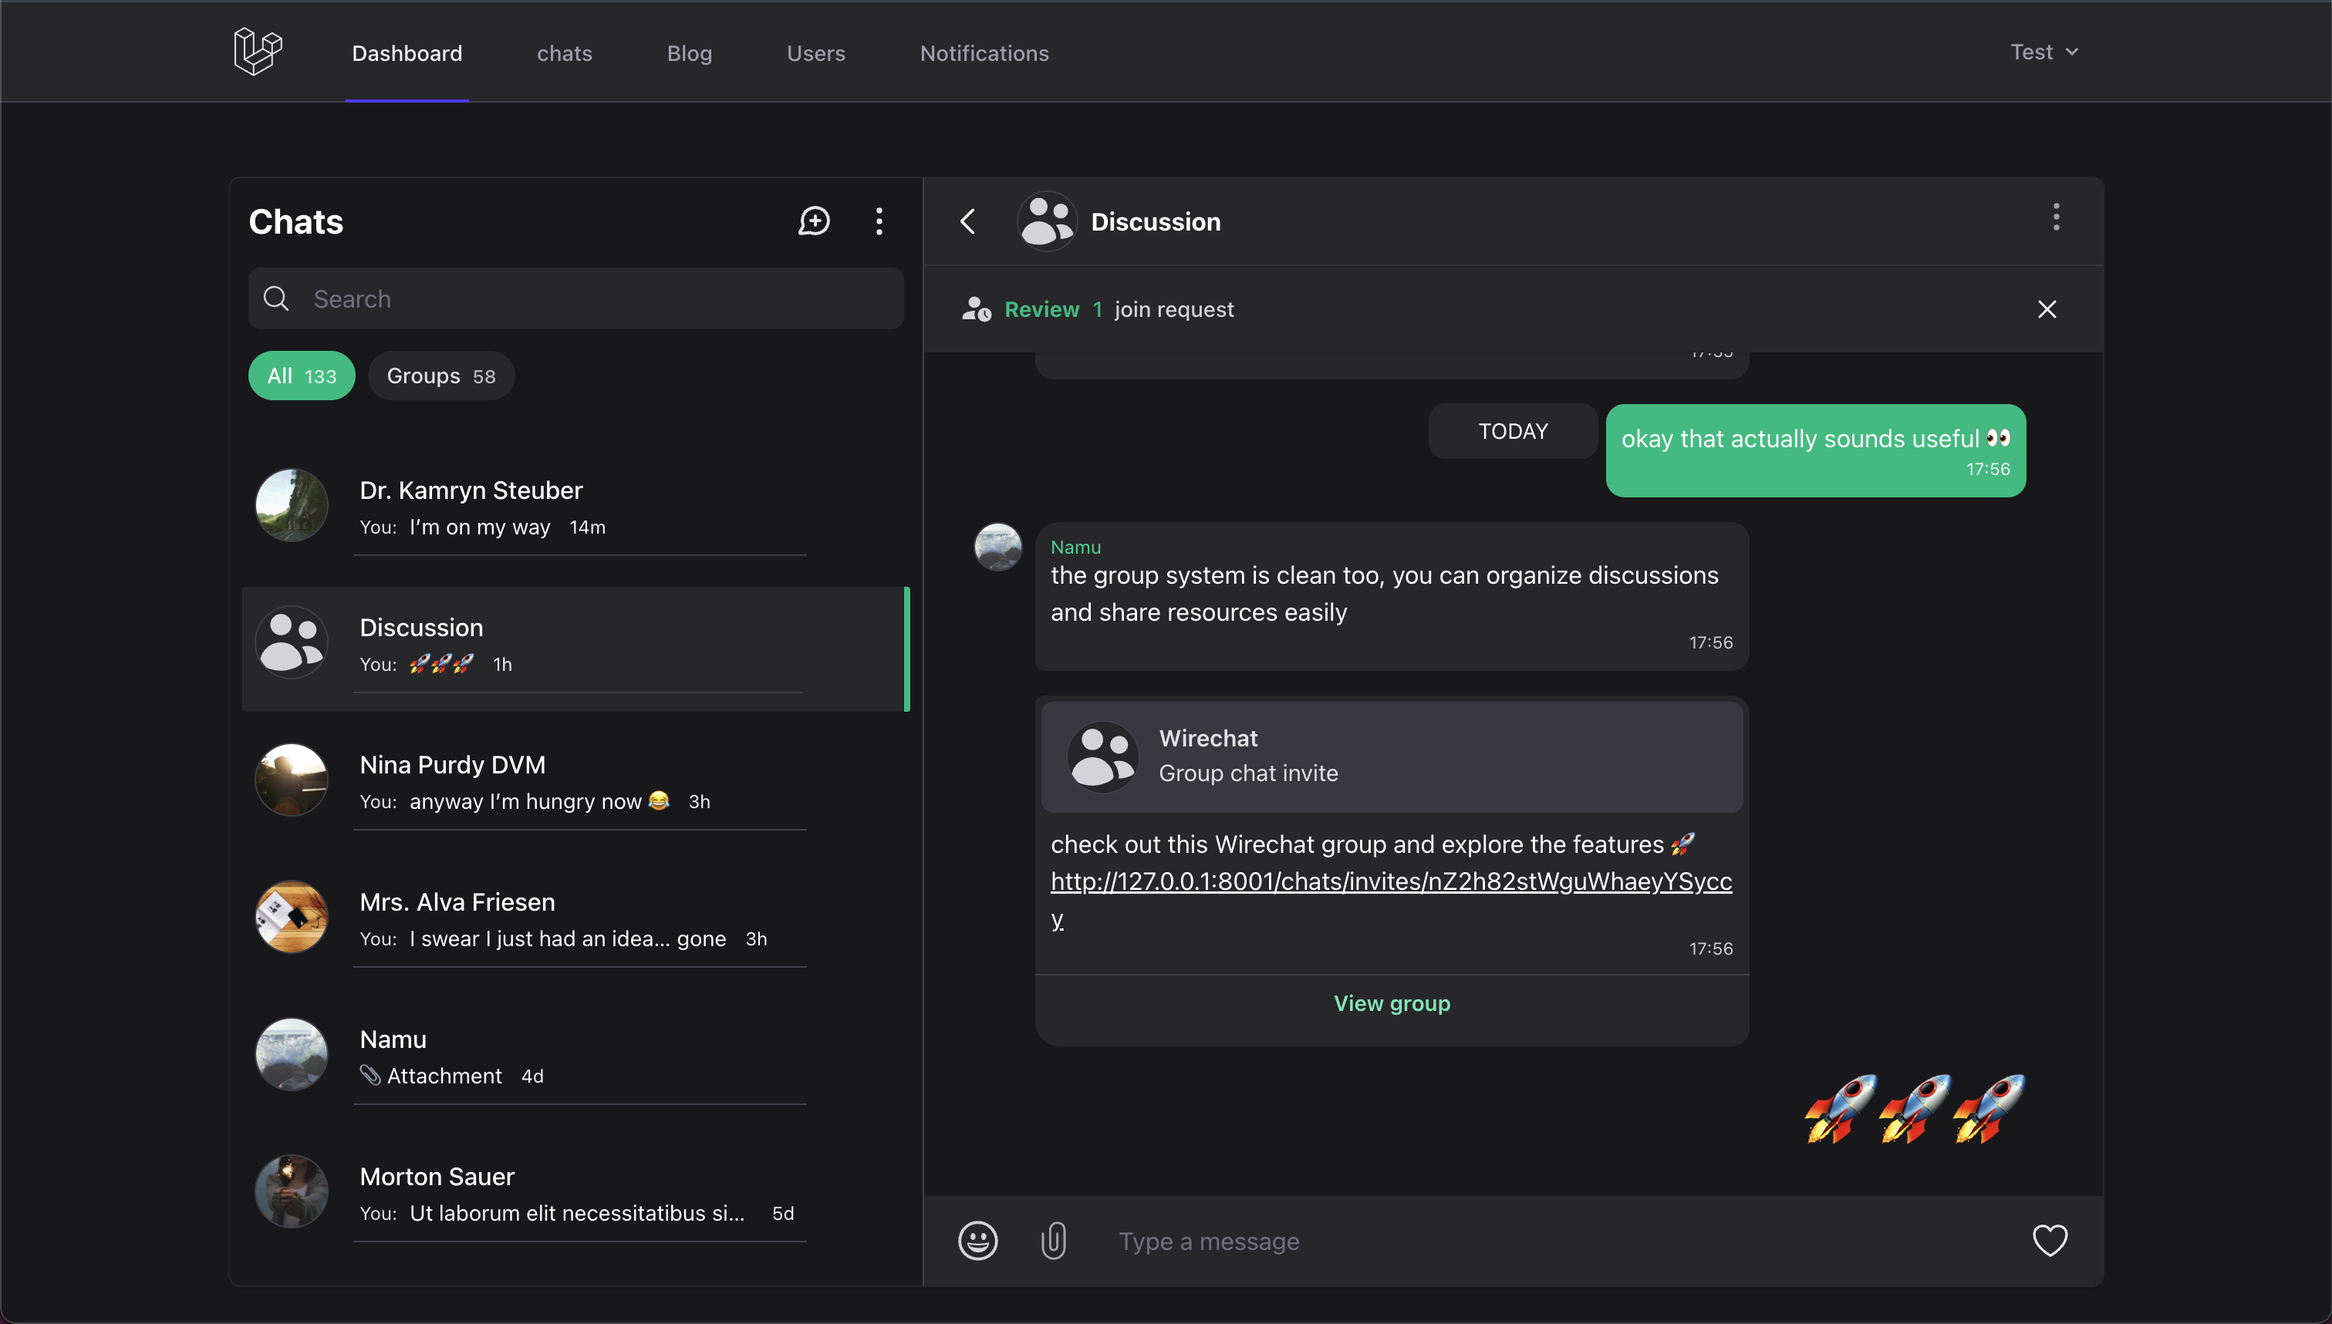Click the search magnifier icon

coord(275,298)
